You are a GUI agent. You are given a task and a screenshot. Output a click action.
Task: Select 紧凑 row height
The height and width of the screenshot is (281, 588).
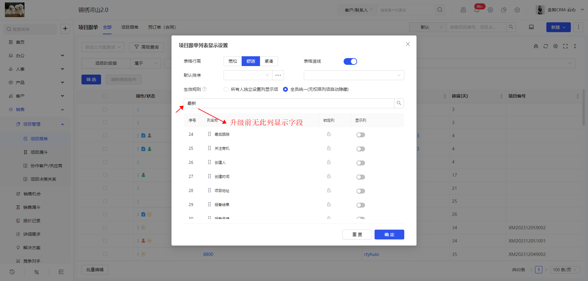(269, 61)
